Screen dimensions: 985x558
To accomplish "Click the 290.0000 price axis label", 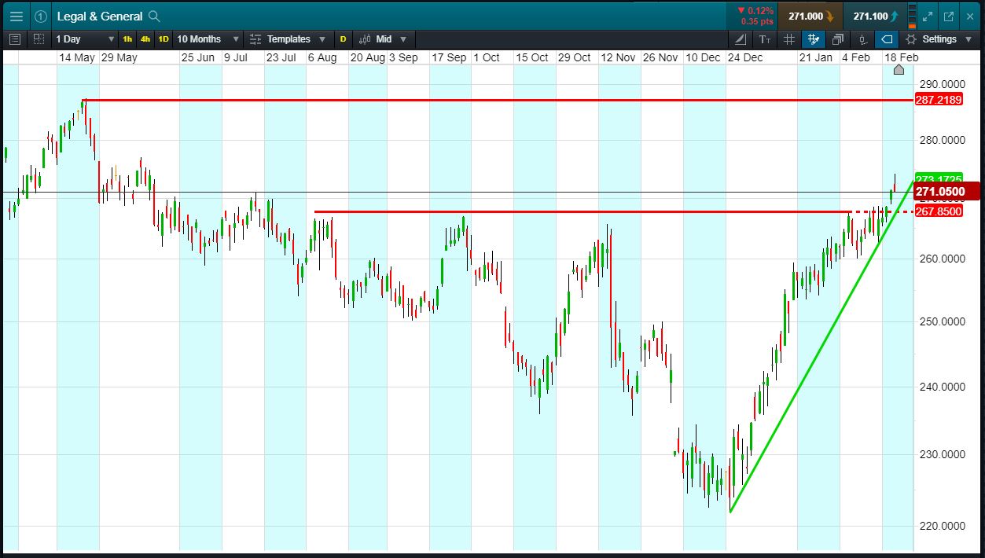I will point(943,83).
